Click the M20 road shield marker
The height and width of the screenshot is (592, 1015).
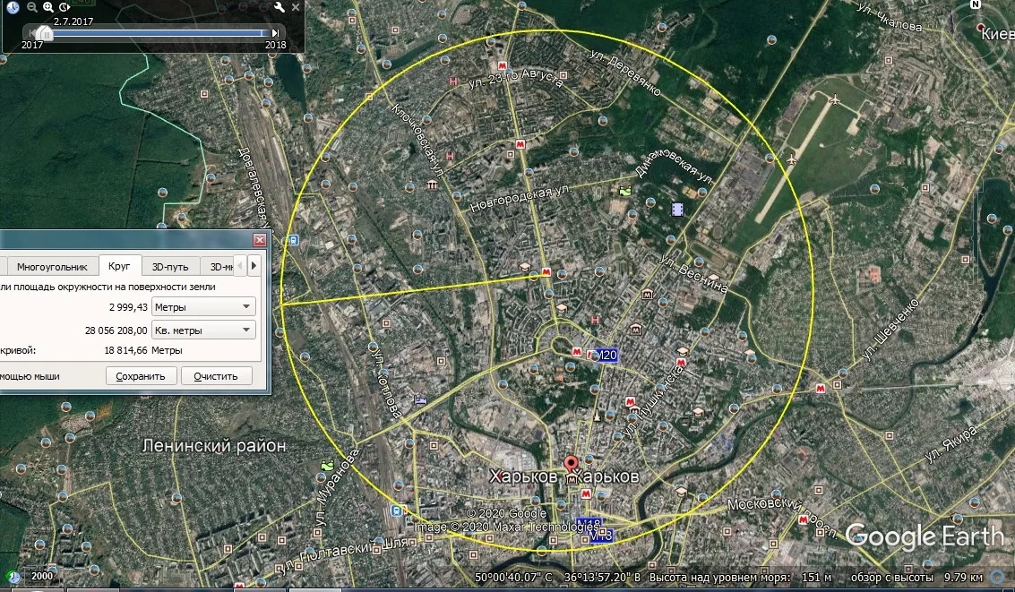(606, 356)
